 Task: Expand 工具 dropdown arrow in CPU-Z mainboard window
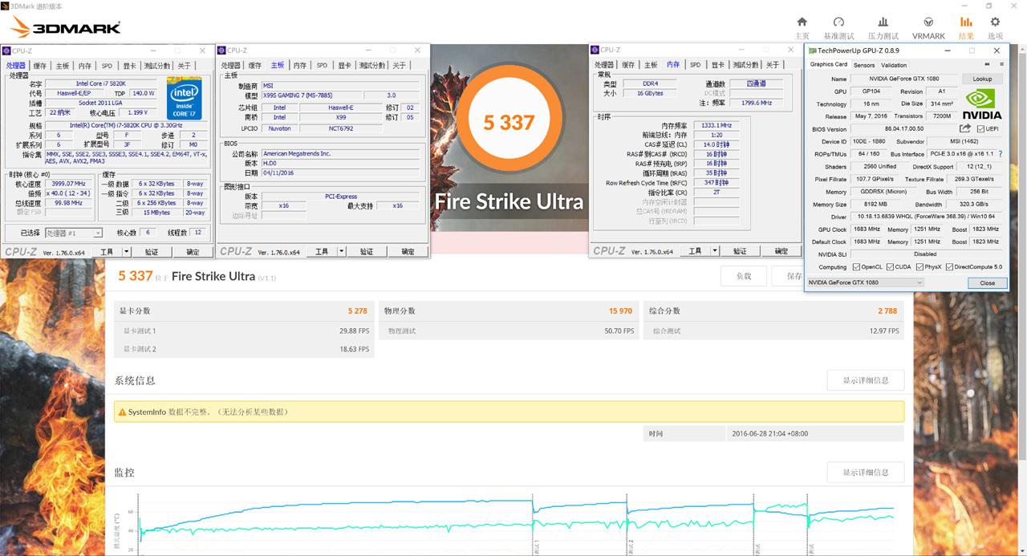(x=341, y=251)
